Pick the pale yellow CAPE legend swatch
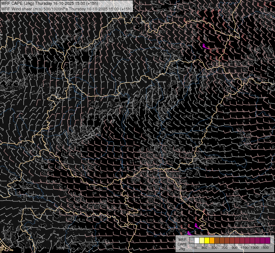275x253 pixels. [x=202, y=240]
